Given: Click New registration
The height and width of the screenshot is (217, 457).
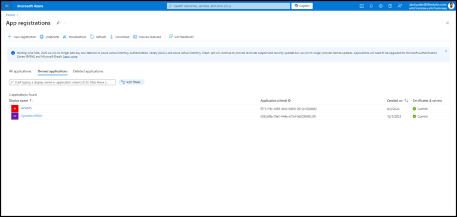Looking at the screenshot, I should click(22, 37).
